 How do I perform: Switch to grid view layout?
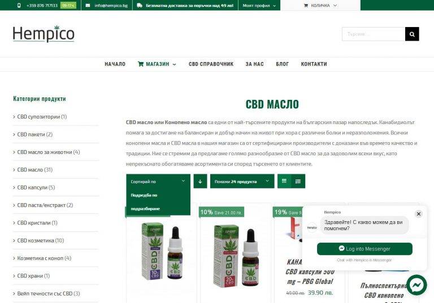coord(284,181)
